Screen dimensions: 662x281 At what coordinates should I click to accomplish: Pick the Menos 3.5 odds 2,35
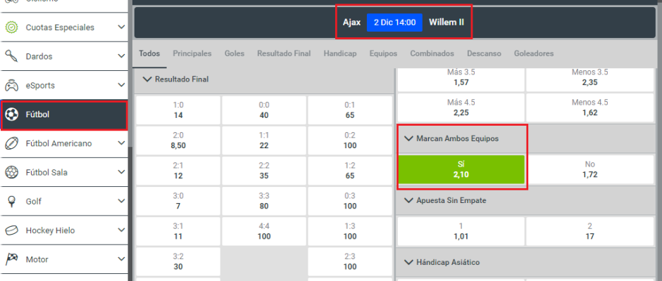pyautogui.click(x=589, y=79)
